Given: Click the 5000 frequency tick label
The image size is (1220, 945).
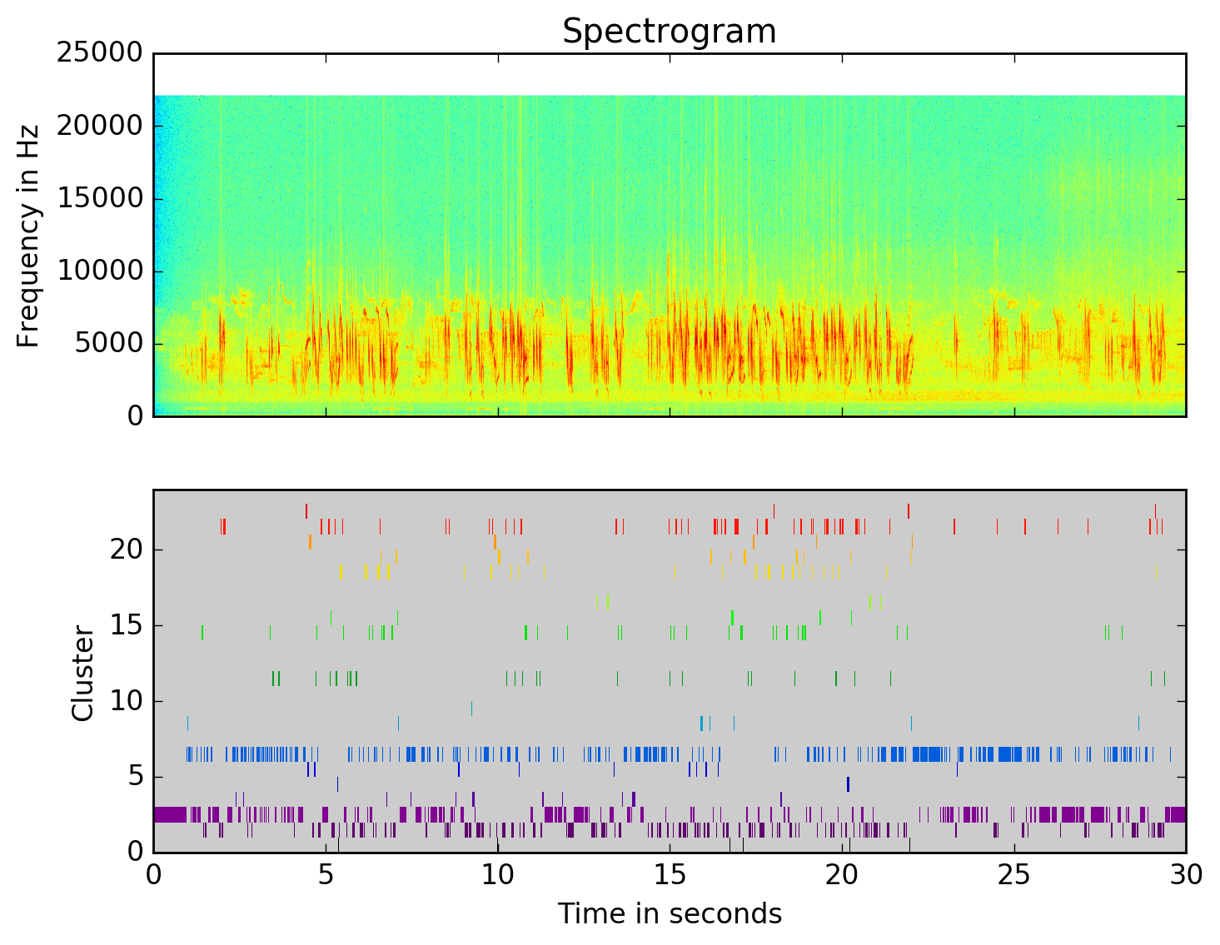Looking at the screenshot, I should [x=108, y=343].
